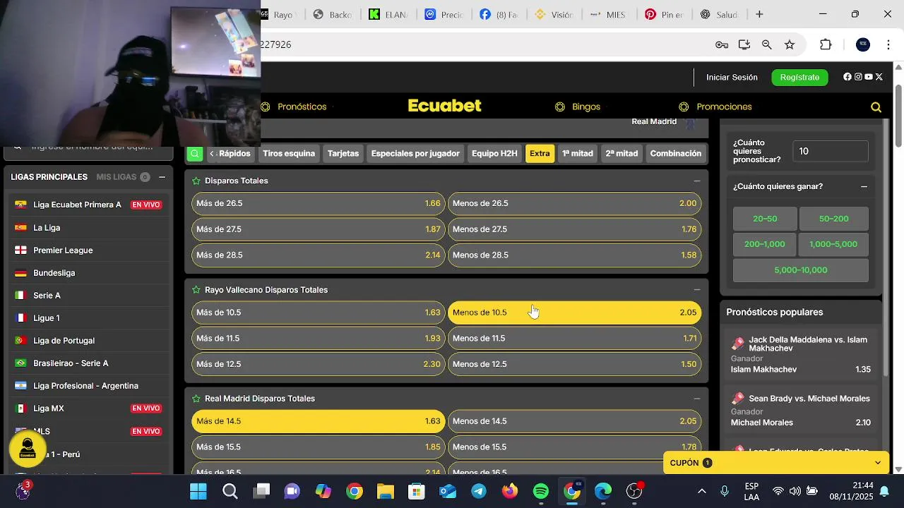The image size is (904, 508).
Task: Select Más de 11.5 at 1.93
Action: tap(319, 339)
